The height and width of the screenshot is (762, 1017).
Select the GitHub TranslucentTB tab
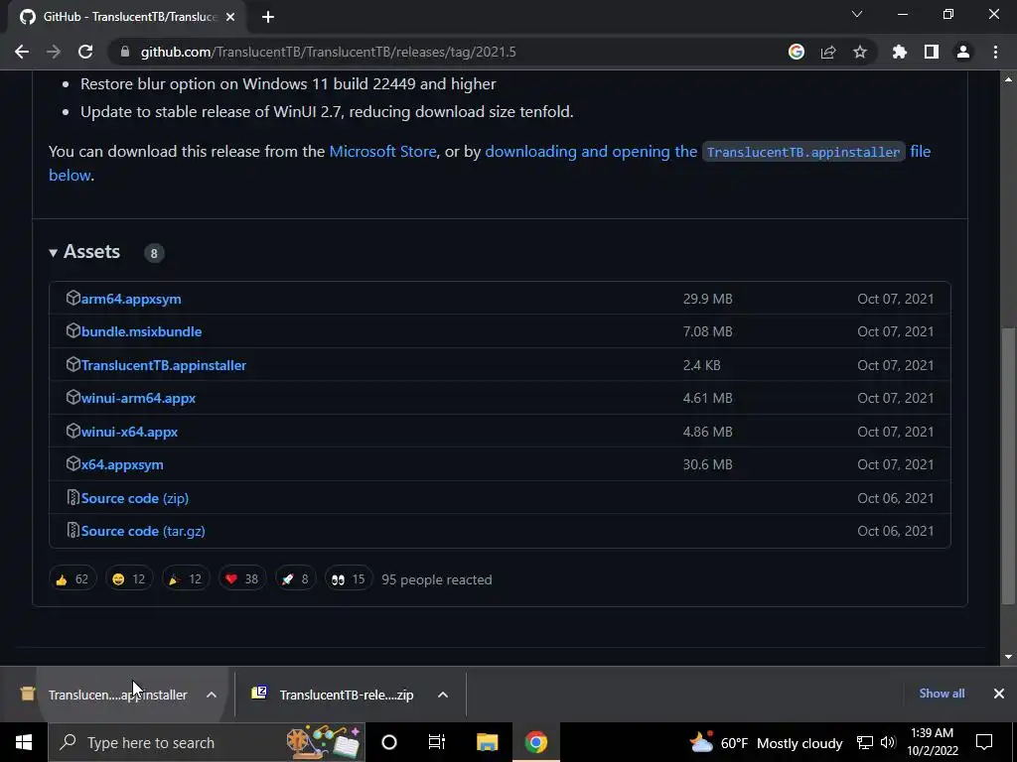click(x=127, y=18)
